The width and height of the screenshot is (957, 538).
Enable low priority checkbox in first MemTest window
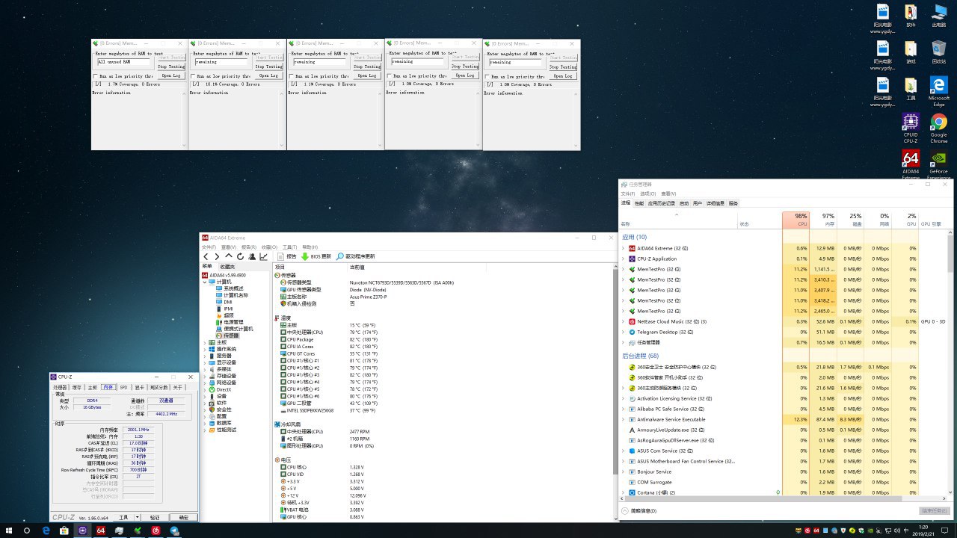[95, 76]
